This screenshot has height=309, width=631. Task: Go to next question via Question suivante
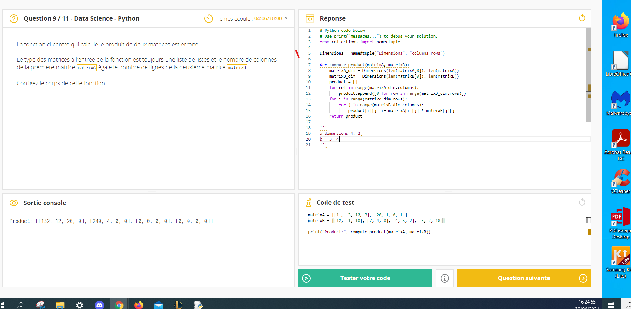pyautogui.click(x=524, y=278)
